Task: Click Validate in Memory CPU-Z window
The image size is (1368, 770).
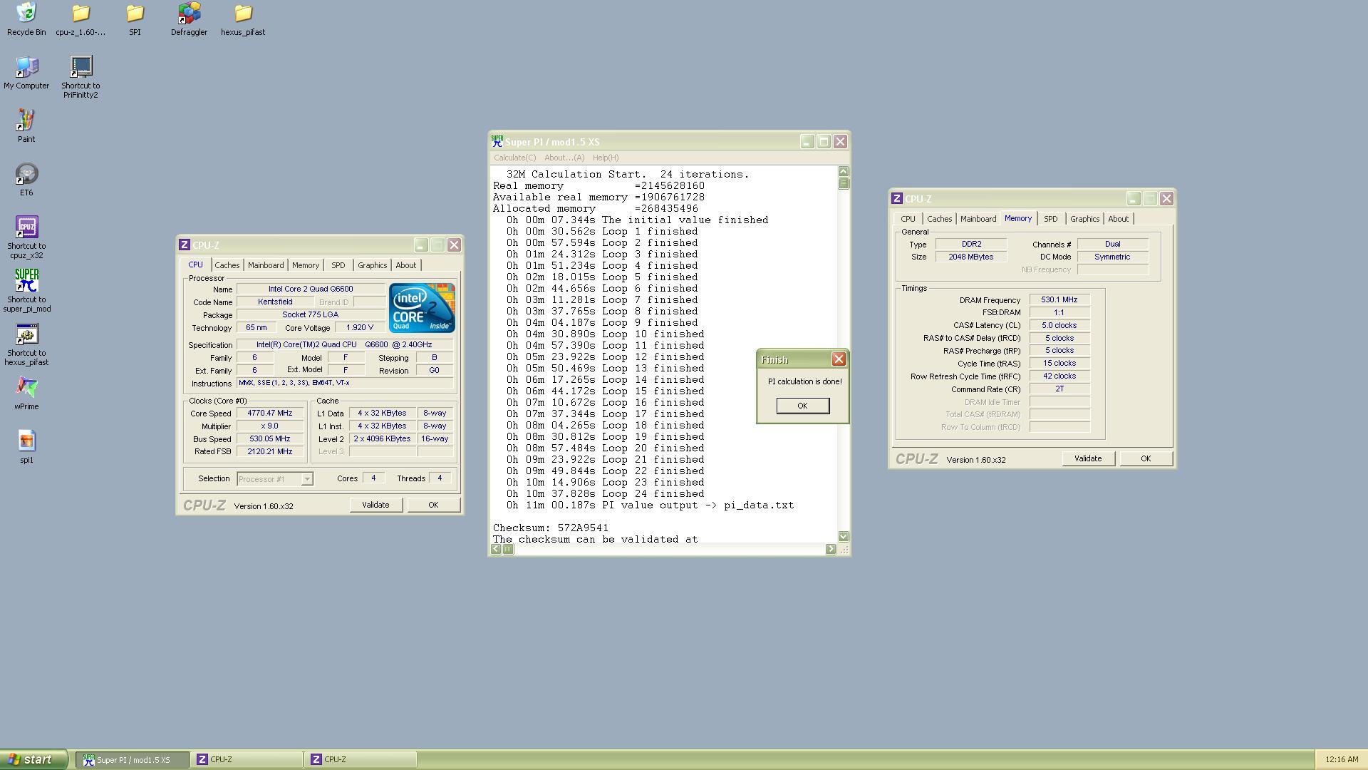Action: point(1088,458)
